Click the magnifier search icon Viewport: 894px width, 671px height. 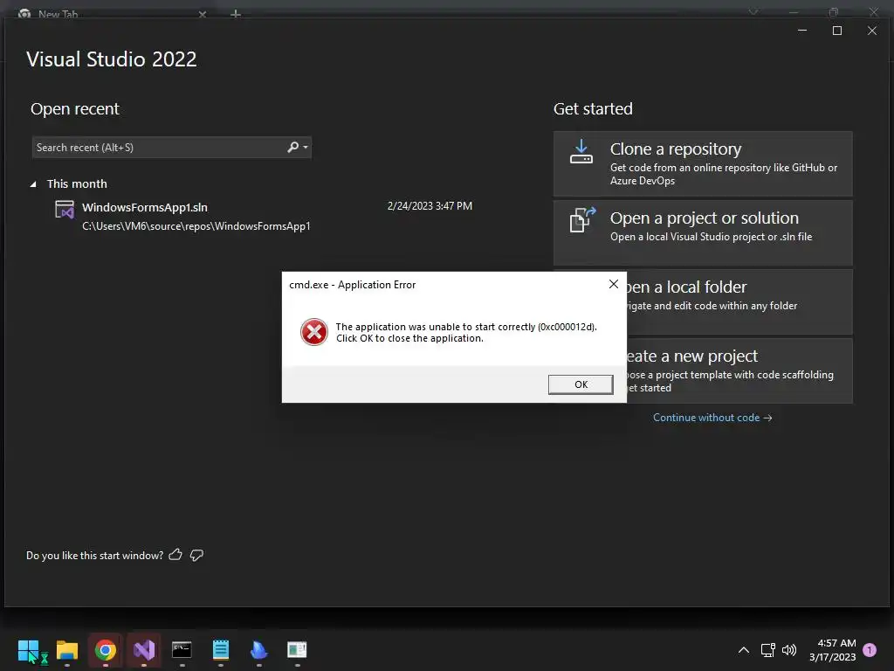pyautogui.click(x=293, y=147)
